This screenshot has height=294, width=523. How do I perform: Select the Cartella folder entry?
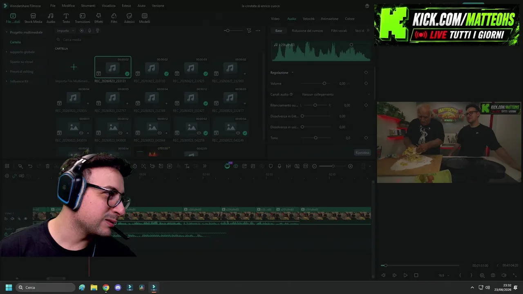[16, 42]
